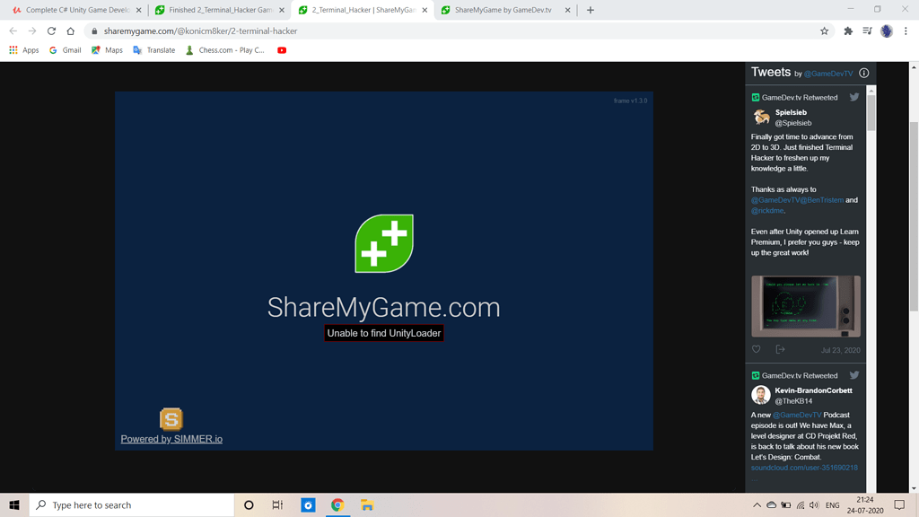This screenshot has height=517, width=919.
Task: Click the share icon below Spielsieb's tweet
Action: point(782,349)
